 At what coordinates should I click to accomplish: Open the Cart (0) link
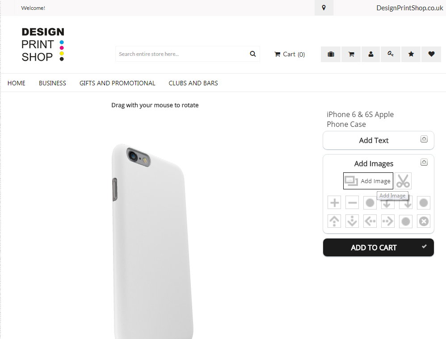[290, 54]
